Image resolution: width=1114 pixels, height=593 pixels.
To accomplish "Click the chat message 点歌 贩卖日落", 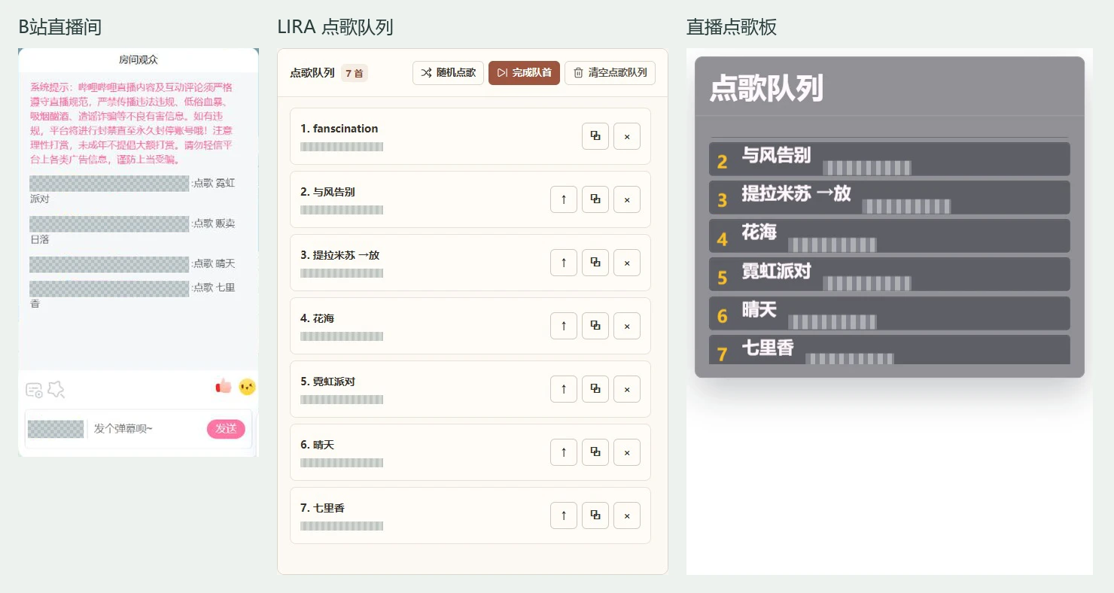I will point(132,231).
